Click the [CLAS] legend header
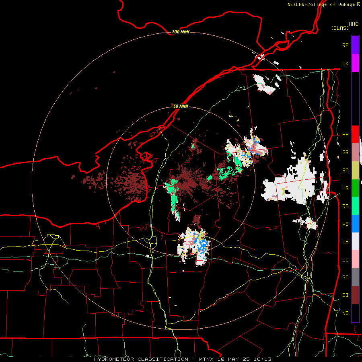362x362 pixels. tap(340, 28)
